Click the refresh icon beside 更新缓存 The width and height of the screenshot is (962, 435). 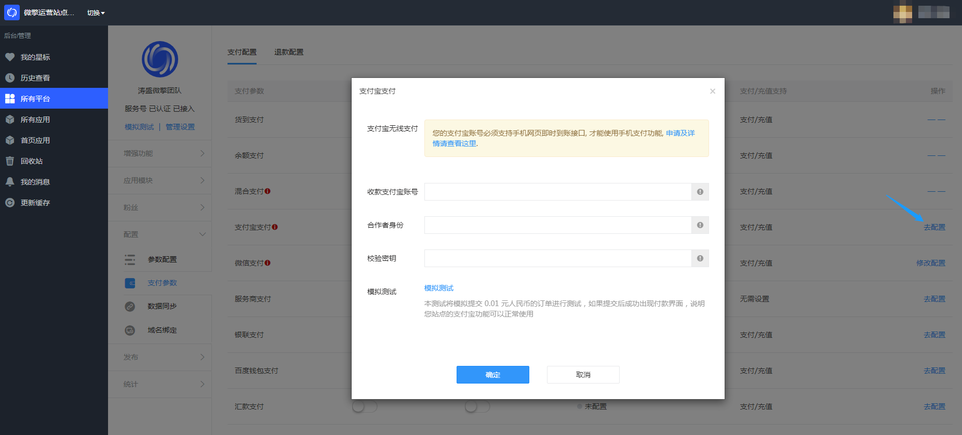[x=10, y=203]
